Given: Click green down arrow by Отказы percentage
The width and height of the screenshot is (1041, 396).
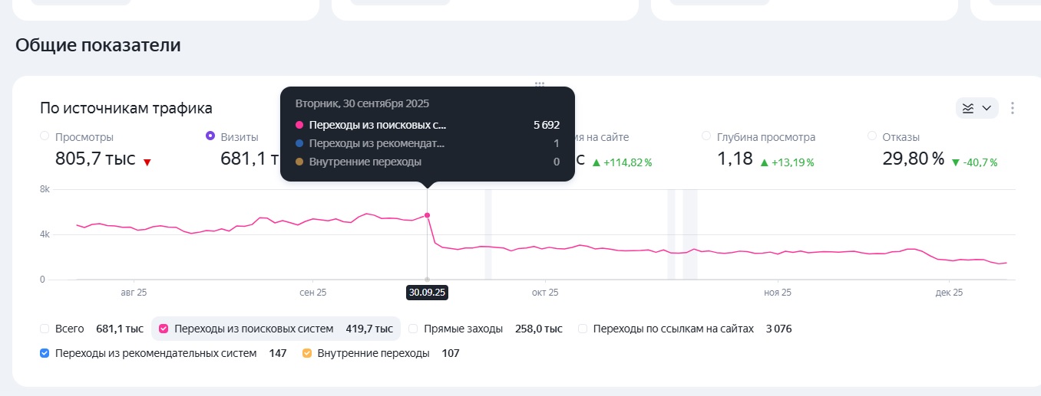Looking at the screenshot, I should 955,162.
